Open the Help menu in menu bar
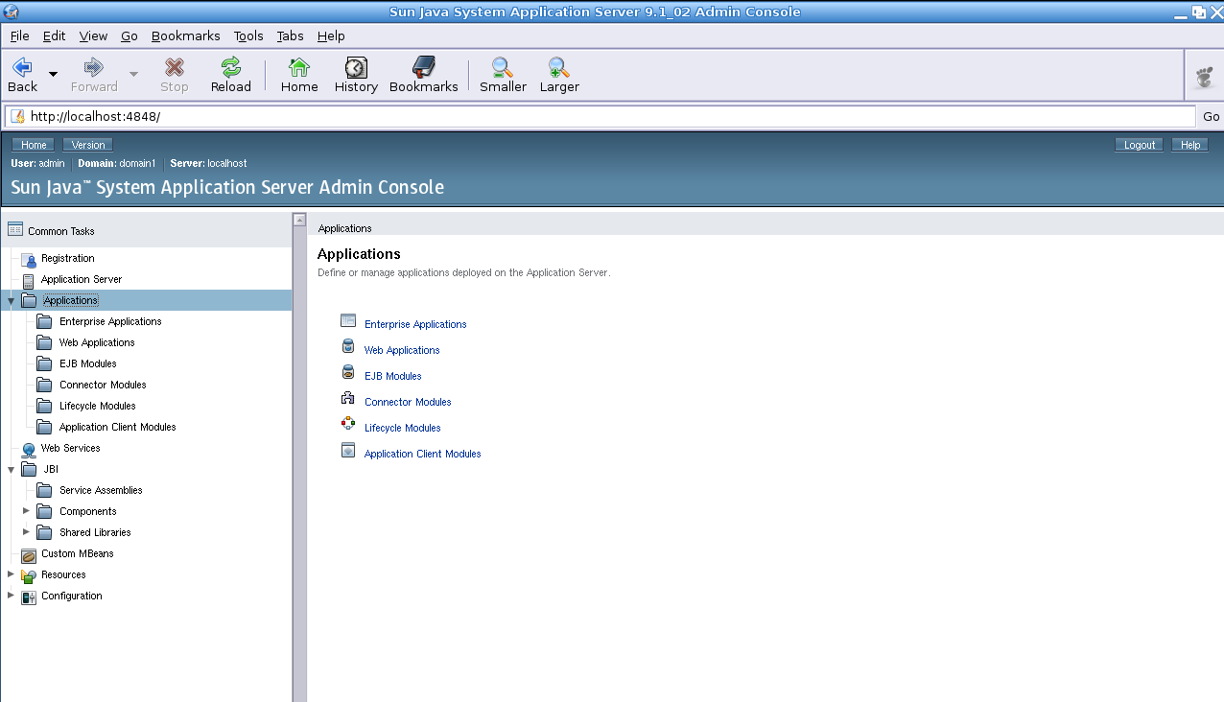This screenshot has height=702, width=1224. point(331,35)
